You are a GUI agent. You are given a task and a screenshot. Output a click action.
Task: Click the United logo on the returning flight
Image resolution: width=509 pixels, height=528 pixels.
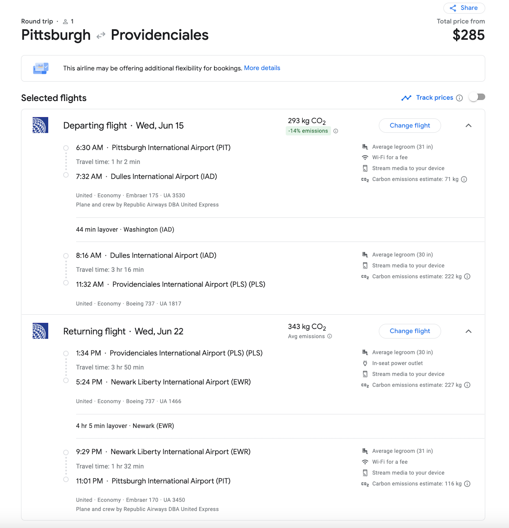coord(40,331)
